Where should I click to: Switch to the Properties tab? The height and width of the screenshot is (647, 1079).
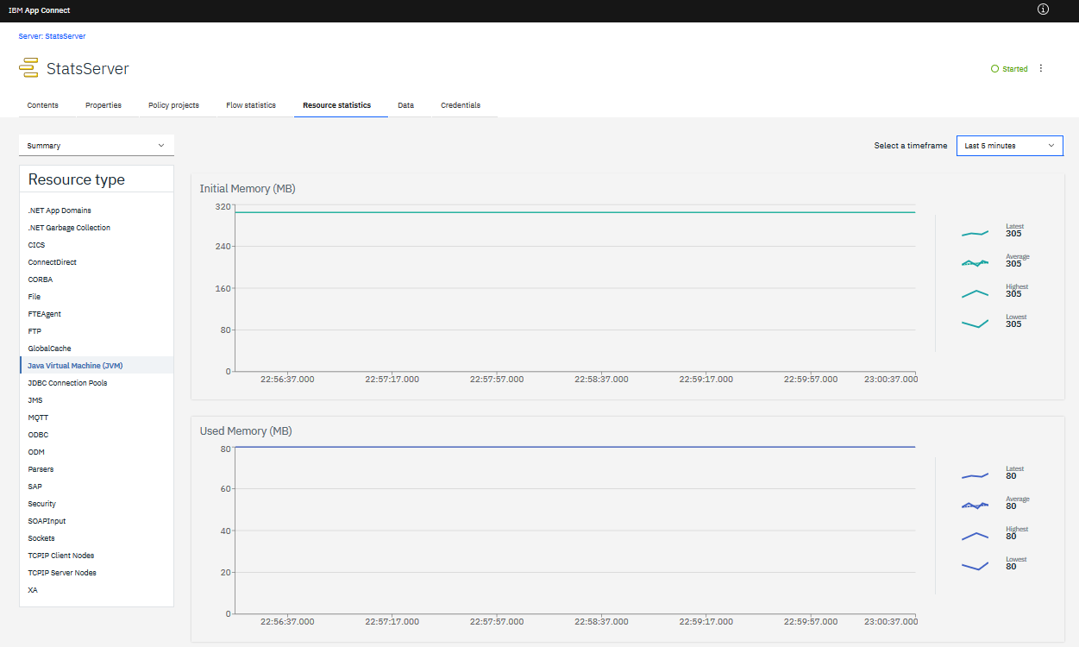click(104, 105)
